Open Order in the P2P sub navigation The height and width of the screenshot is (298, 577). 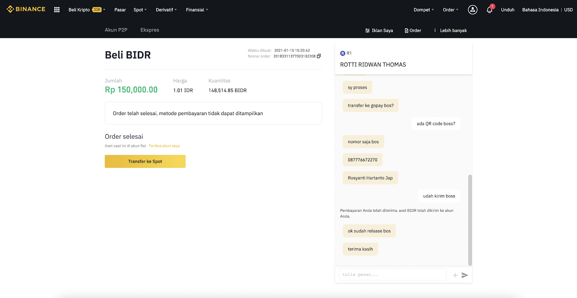tap(413, 31)
